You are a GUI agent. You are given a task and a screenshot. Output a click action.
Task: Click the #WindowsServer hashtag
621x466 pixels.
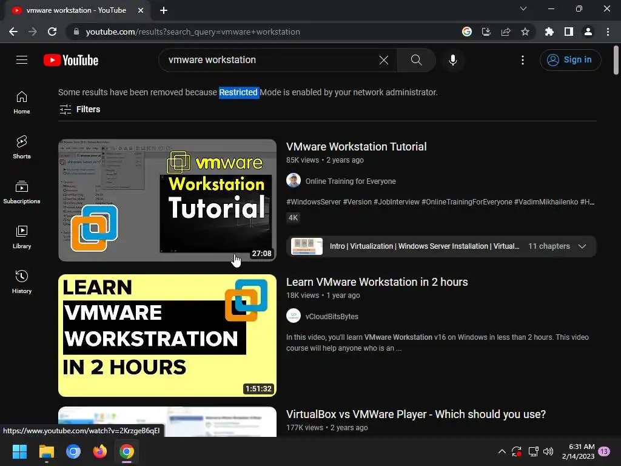(314, 201)
